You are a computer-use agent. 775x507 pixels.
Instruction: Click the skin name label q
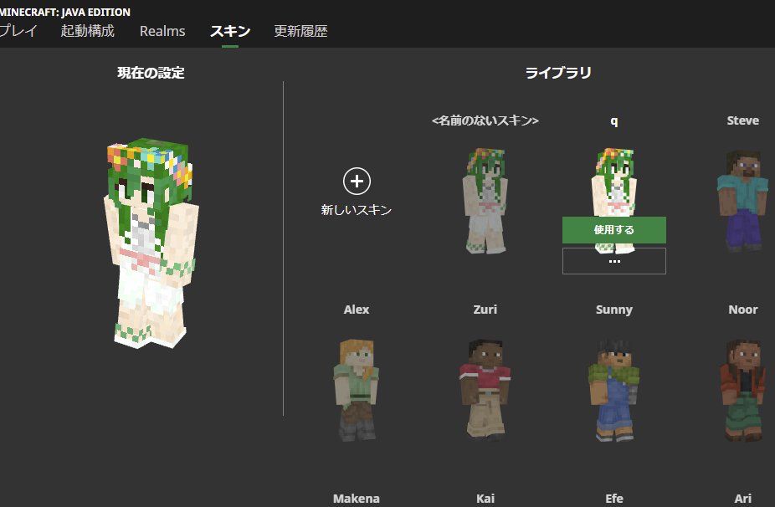pos(613,121)
